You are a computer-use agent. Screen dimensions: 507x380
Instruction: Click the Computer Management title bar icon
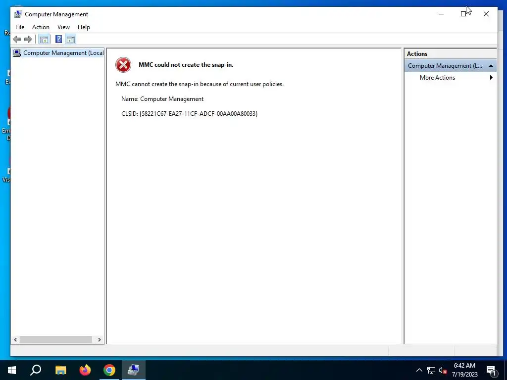pos(18,14)
